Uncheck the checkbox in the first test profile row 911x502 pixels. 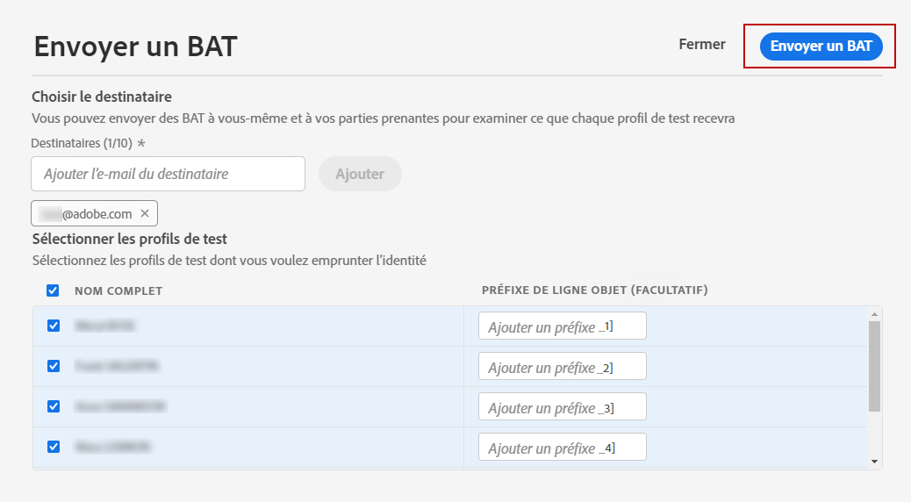pos(53,326)
